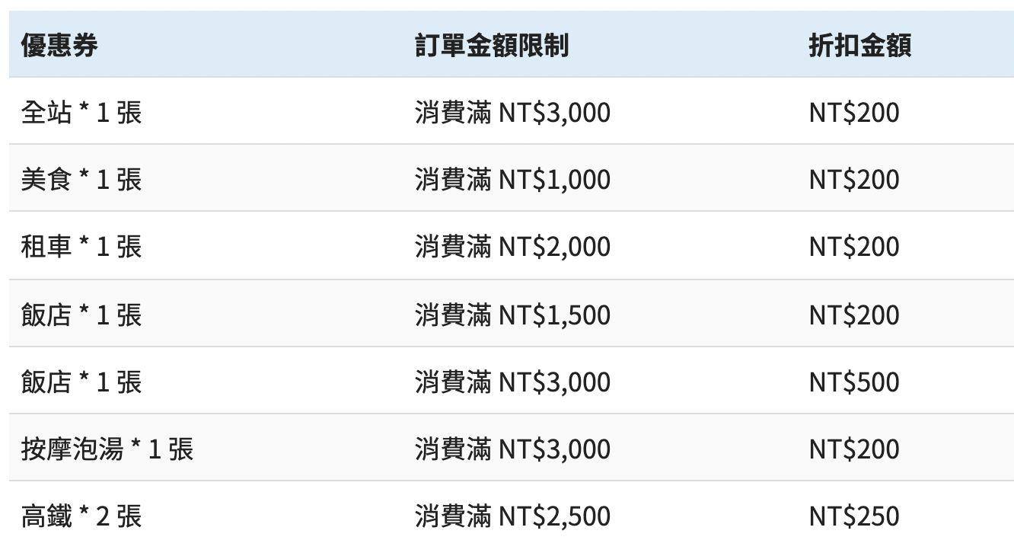The image size is (1014, 556).
Task: Click 消費滿 NT$2,500 in the 高鐵 row
Action: pos(512,516)
